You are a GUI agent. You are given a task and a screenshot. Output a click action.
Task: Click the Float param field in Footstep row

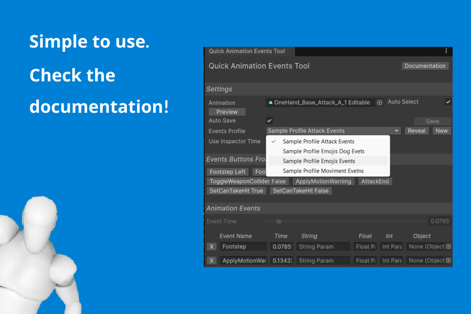point(365,246)
